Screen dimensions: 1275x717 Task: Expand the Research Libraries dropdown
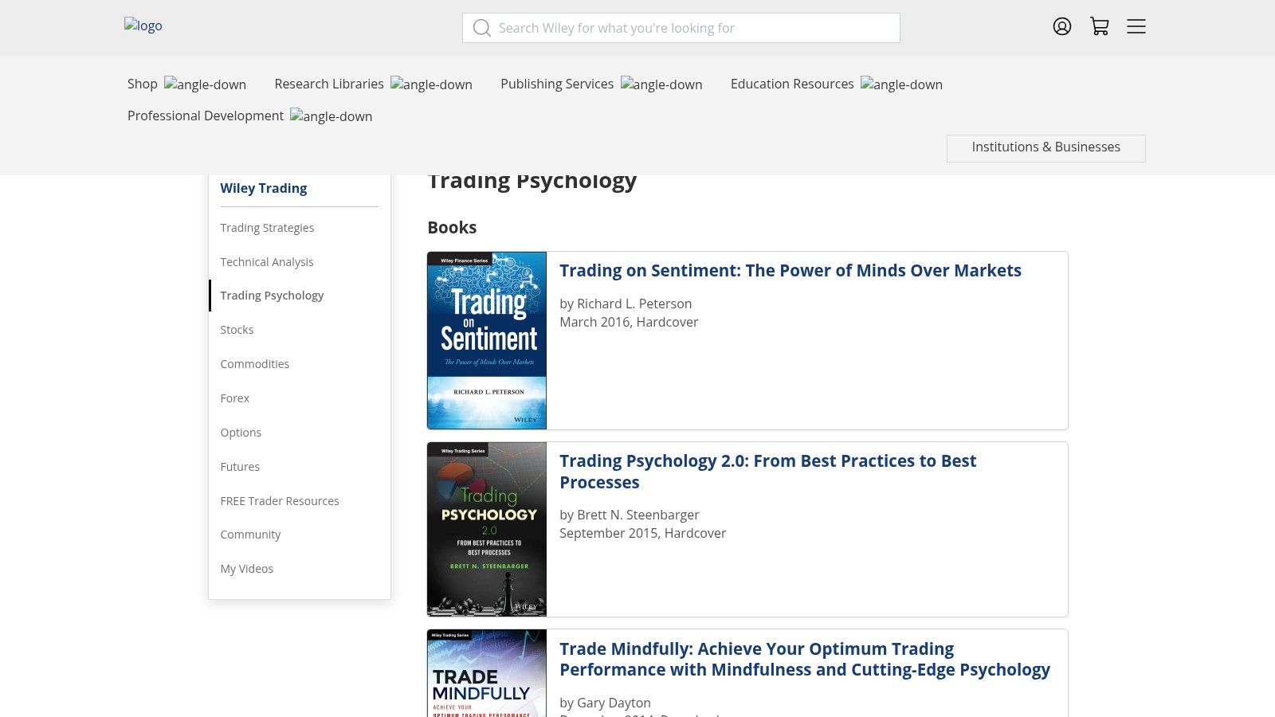point(373,84)
